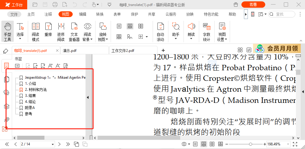Click the open folder icon in title bar
Viewport: 305px width, 149px height.
tap(35, 5)
